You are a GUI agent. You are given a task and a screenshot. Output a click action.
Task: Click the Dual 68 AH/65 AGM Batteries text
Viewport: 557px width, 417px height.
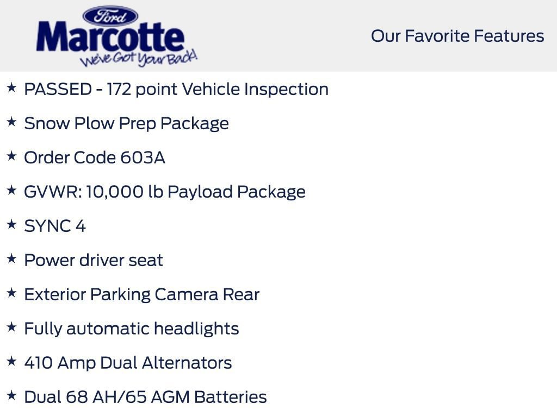[x=145, y=397]
